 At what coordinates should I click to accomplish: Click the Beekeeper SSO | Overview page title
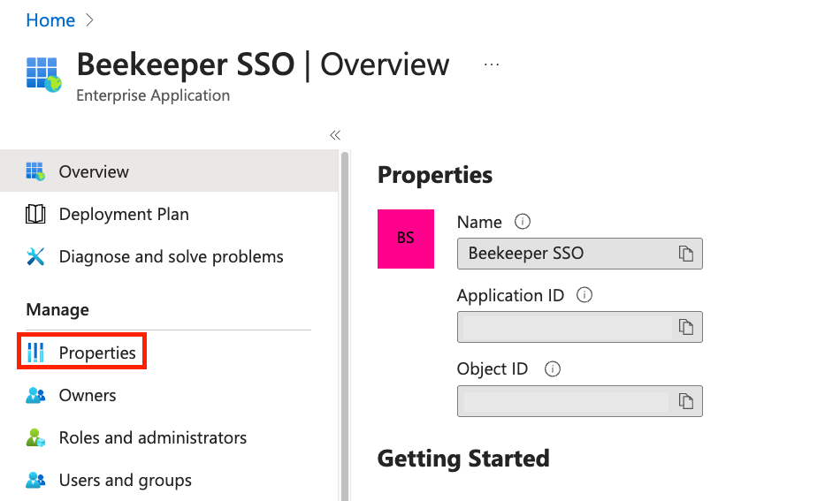[x=264, y=65]
